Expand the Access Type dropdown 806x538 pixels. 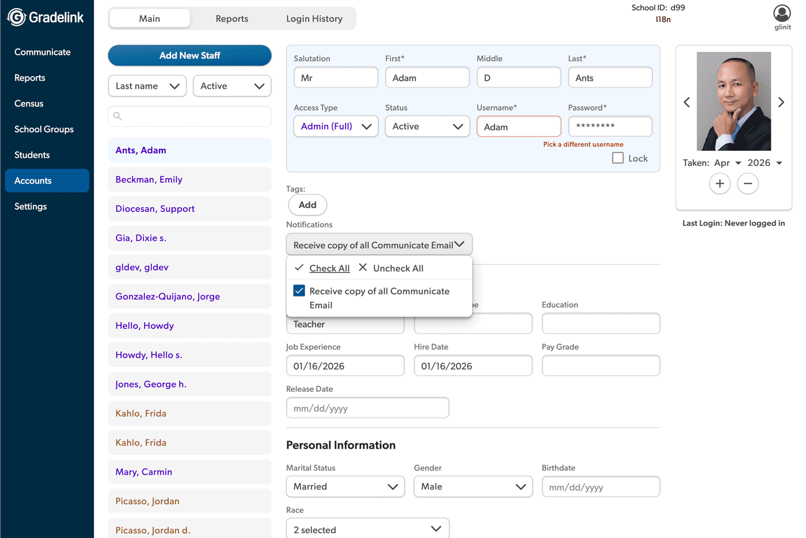coord(336,127)
